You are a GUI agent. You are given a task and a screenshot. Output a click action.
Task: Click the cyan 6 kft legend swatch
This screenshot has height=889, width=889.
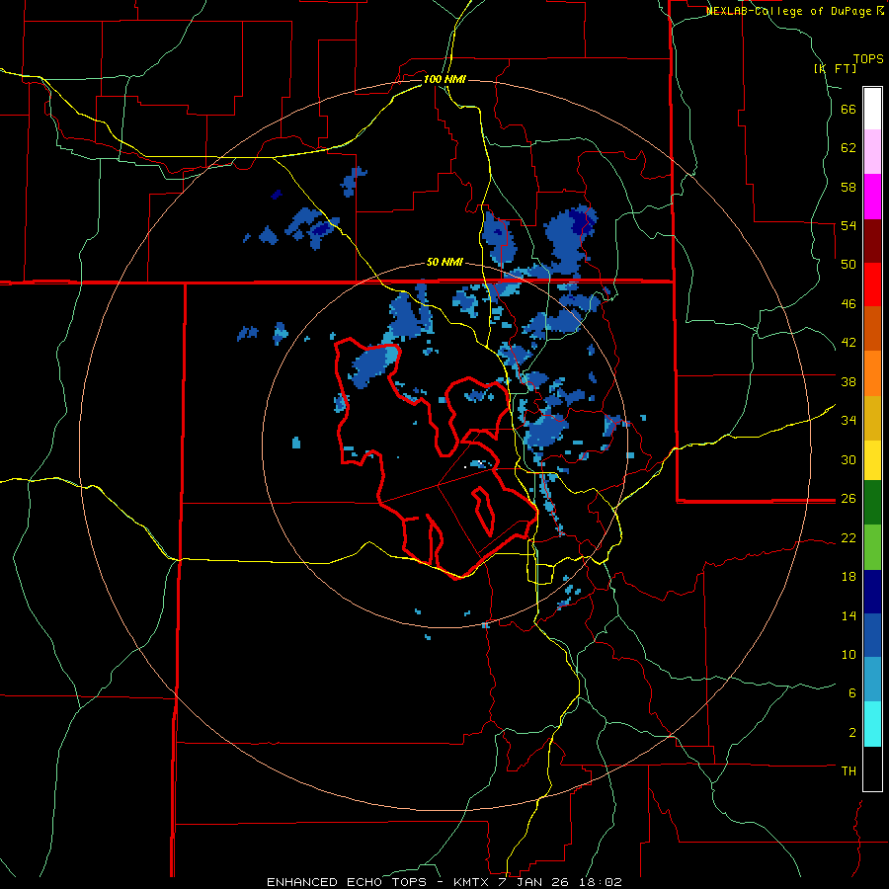click(x=872, y=724)
